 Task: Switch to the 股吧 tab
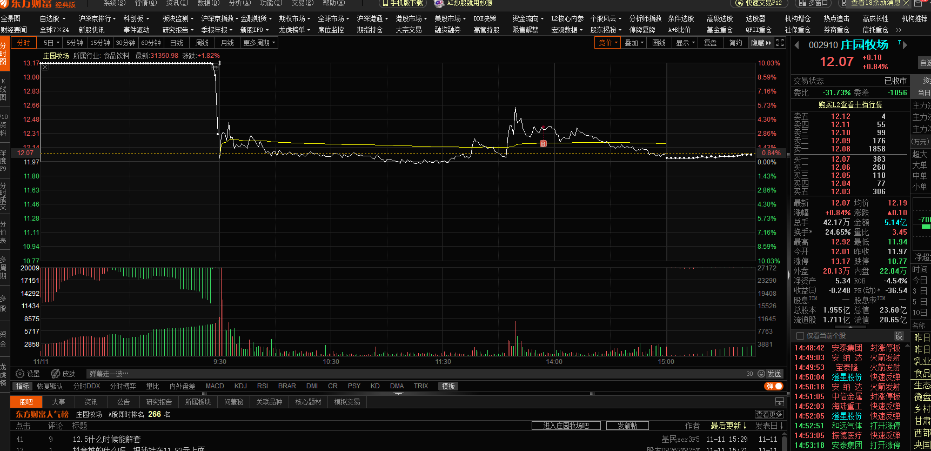26,402
